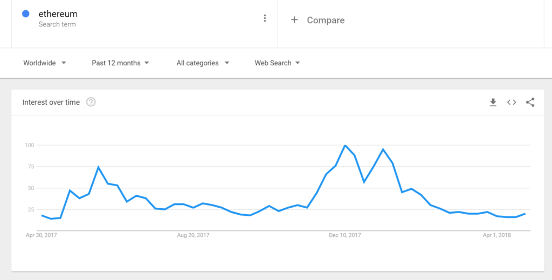
Task: Open the Past 12 months time dropdown
Action: coord(120,63)
